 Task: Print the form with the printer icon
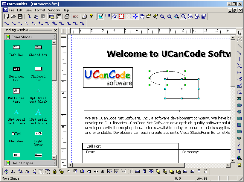(x=67, y=16)
